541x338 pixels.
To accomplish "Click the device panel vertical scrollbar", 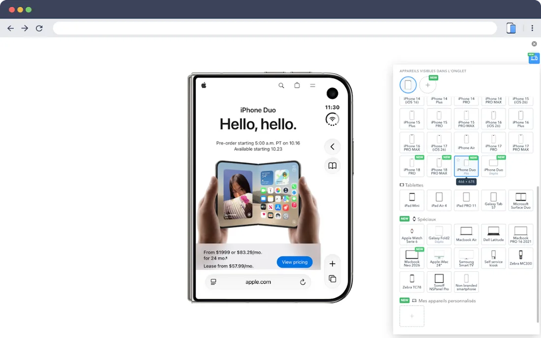I will (x=538, y=254).
